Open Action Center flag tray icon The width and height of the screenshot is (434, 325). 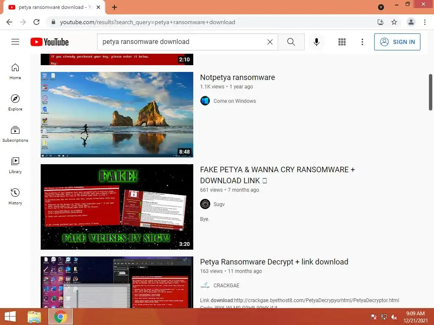click(x=373, y=317)
